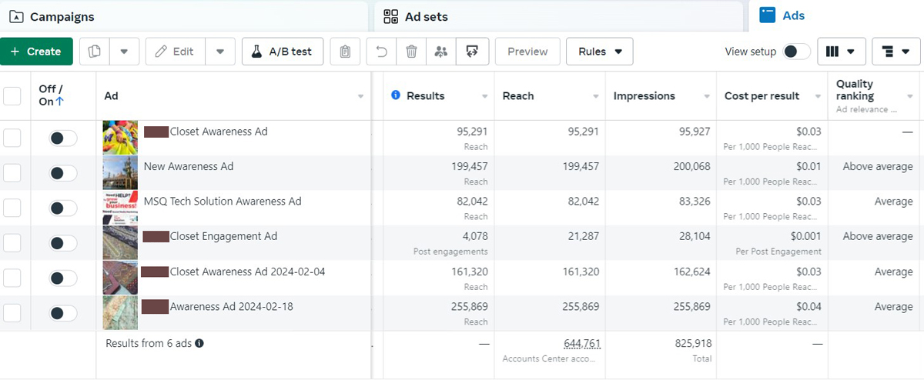Check the box for MSQ Tech Solution Awareness Ad
The height and width of the screenshot is (380, 924).
12,208
